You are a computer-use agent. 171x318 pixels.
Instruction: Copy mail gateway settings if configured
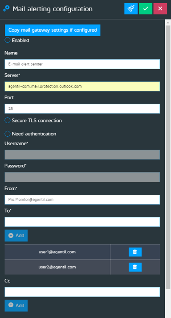point(53,30)
